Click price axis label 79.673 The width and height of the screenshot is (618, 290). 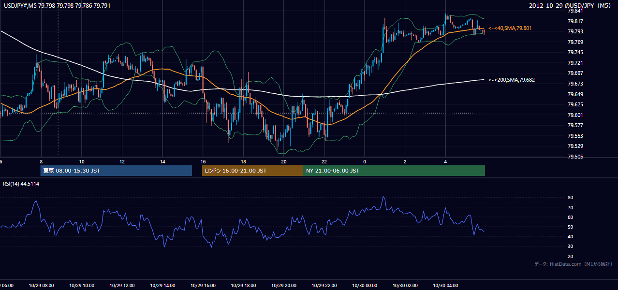coord(574,84)
